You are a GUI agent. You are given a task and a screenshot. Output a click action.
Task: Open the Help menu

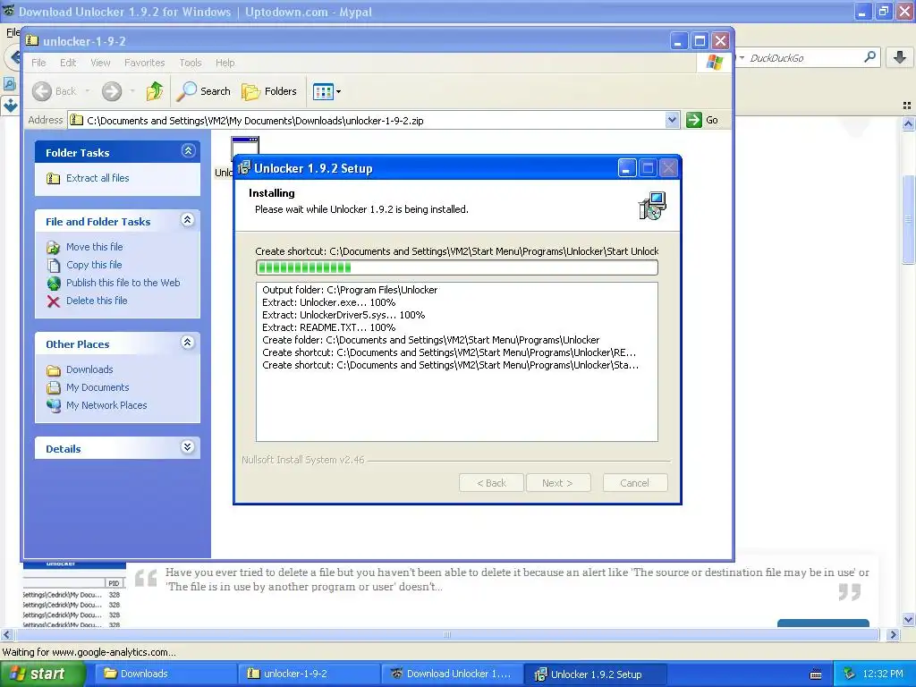tap(225, 63)
